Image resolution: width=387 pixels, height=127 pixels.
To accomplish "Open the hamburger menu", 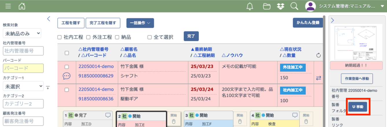I will tap(8, 6).
